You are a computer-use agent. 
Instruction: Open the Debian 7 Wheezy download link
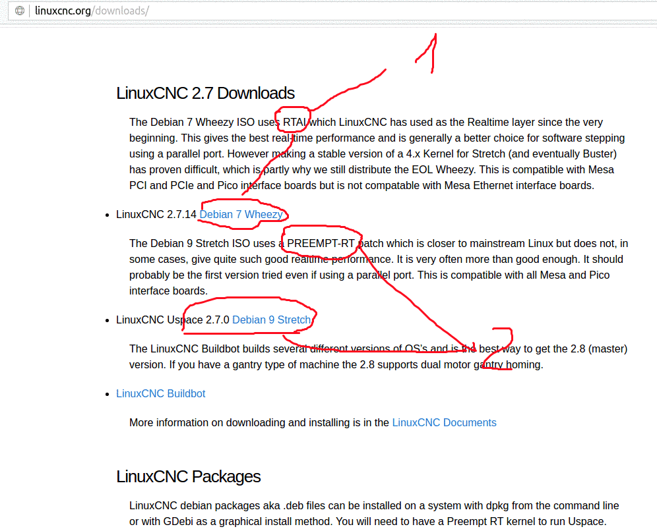241,214
